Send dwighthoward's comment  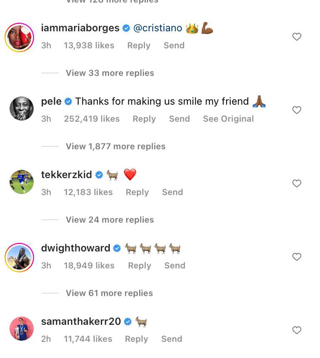[x=175, y=265]
